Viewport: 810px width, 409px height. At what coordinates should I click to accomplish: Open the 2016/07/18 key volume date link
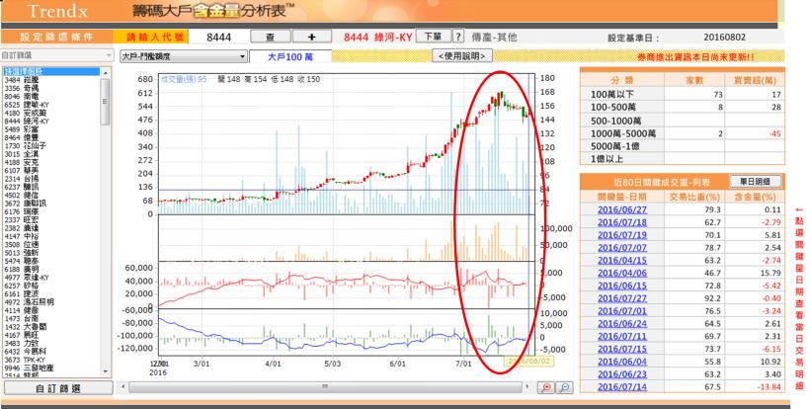622,222
